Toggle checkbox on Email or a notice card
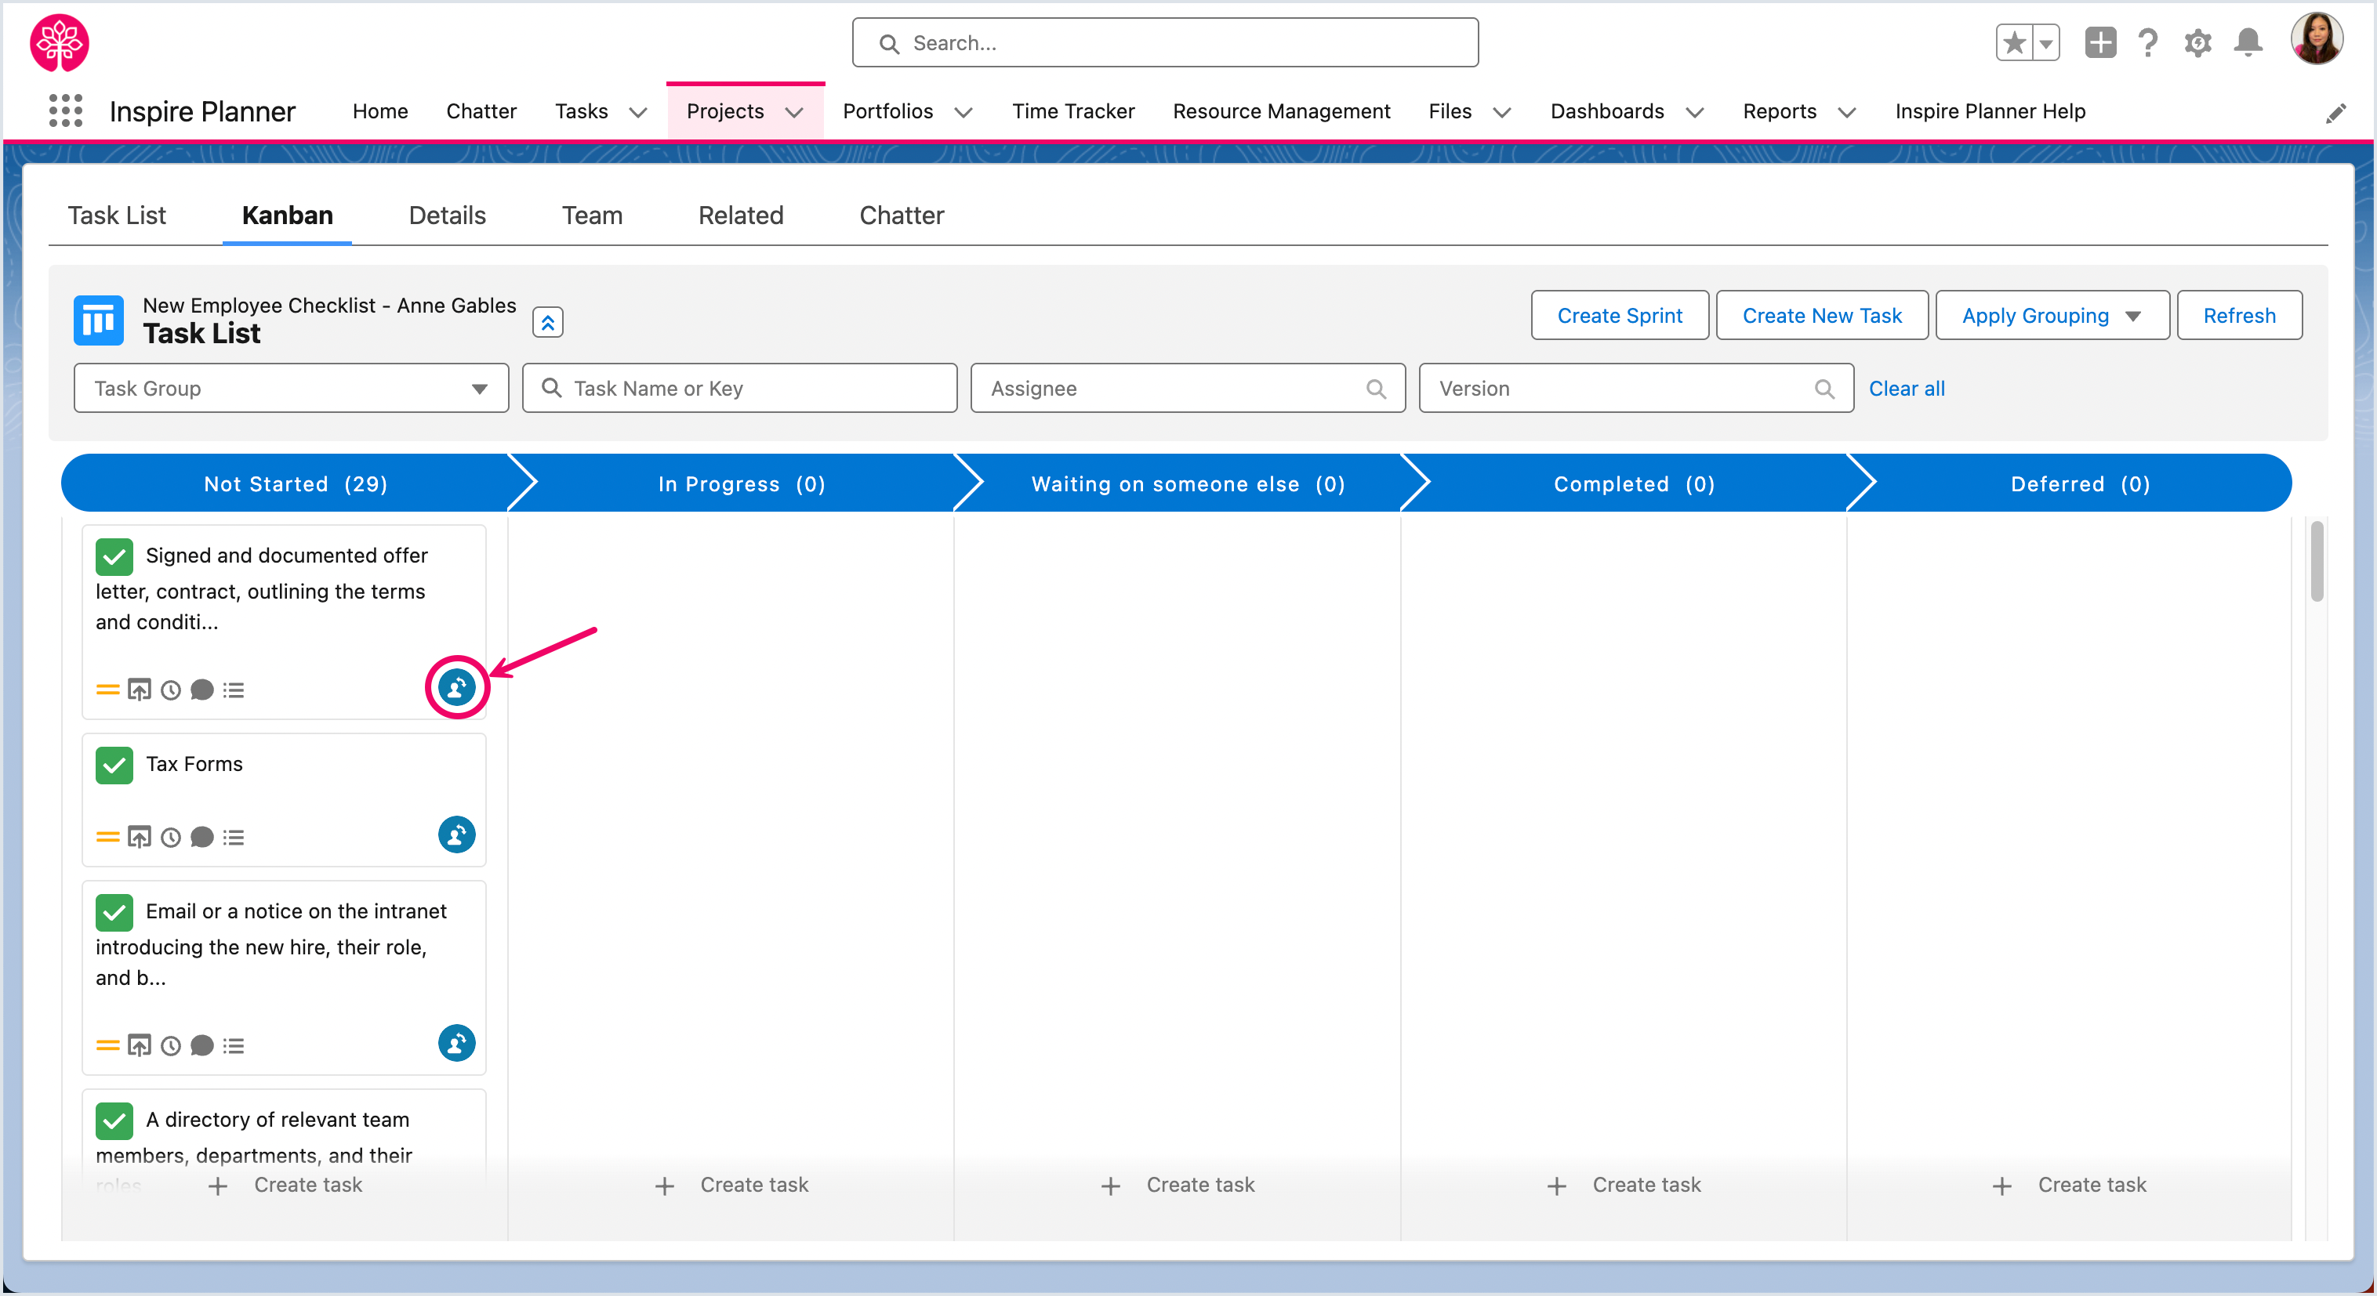The height and width of the screenshot is (1296, 2377). tap(114, 913)
